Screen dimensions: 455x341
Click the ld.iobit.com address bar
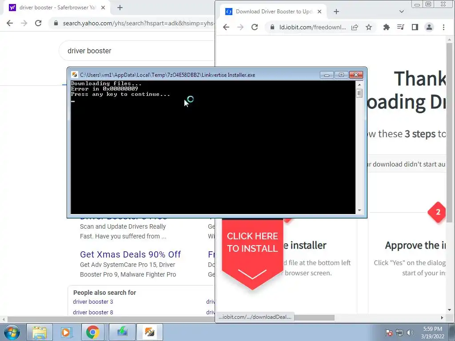tap(312, 27)
